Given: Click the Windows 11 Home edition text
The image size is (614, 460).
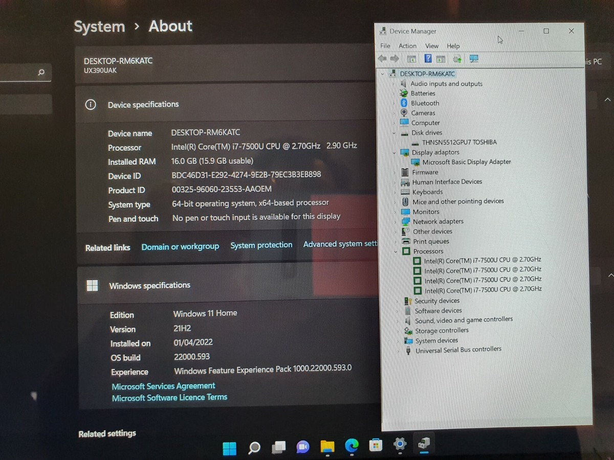Looking at the screenshot, I should tap(205, 313).
